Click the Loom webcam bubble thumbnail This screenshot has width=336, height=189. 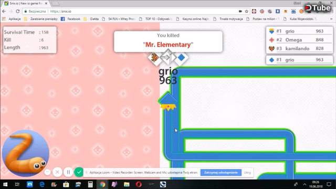pyautogui.click(x=26, y=153)
